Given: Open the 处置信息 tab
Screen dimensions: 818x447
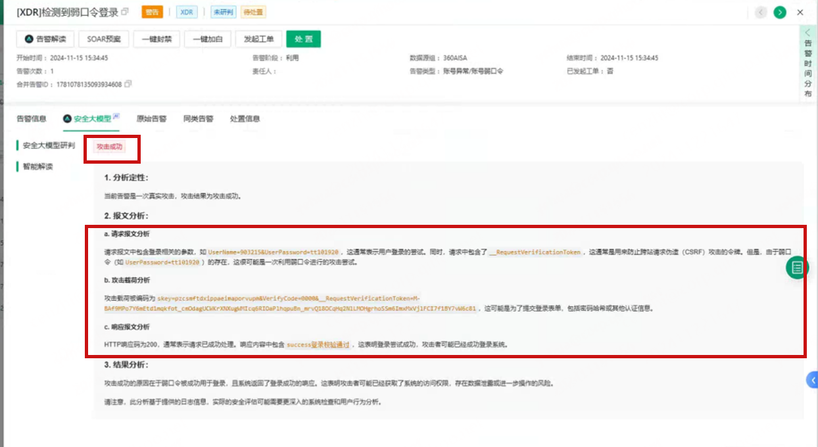Looking at the screenshot, I should click(x=245, y=119).
